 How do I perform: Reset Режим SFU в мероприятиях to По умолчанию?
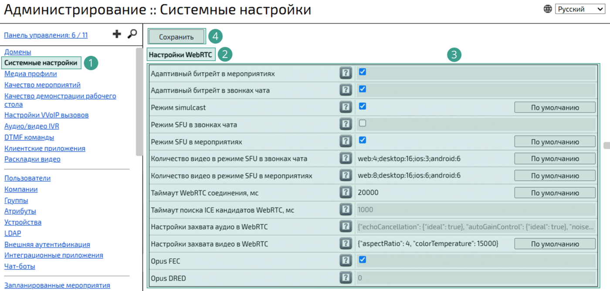click(555, 142)
